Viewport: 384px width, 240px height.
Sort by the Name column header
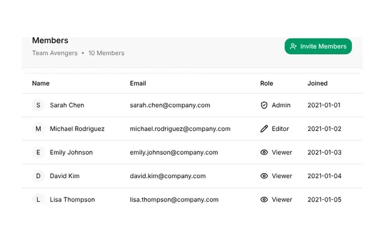point(41,83)
